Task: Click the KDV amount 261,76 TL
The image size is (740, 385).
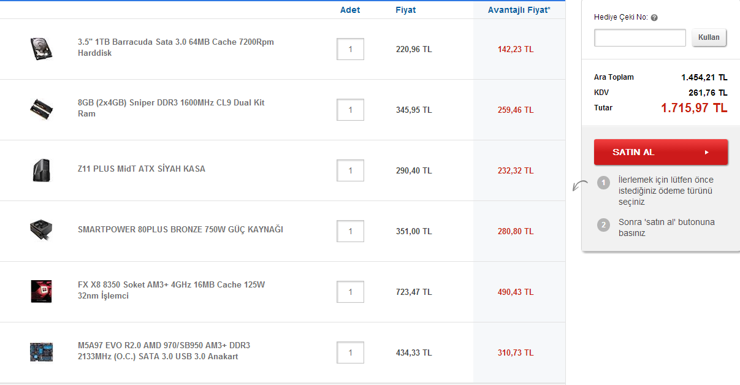Action: [708, 93]
